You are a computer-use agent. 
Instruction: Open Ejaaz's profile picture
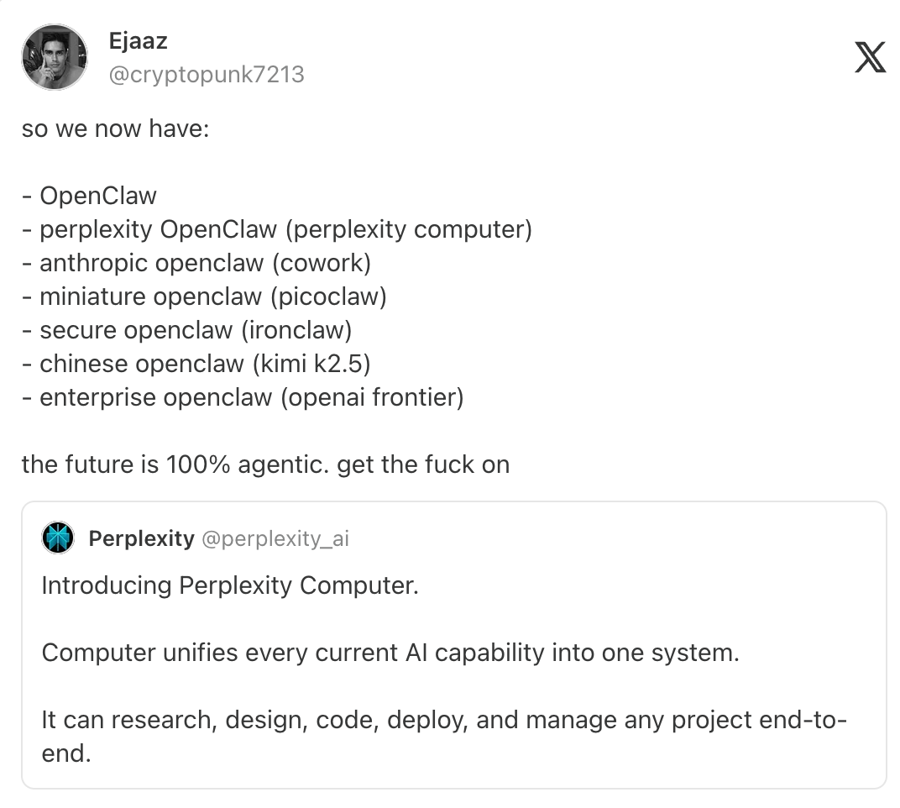(54, 57)
